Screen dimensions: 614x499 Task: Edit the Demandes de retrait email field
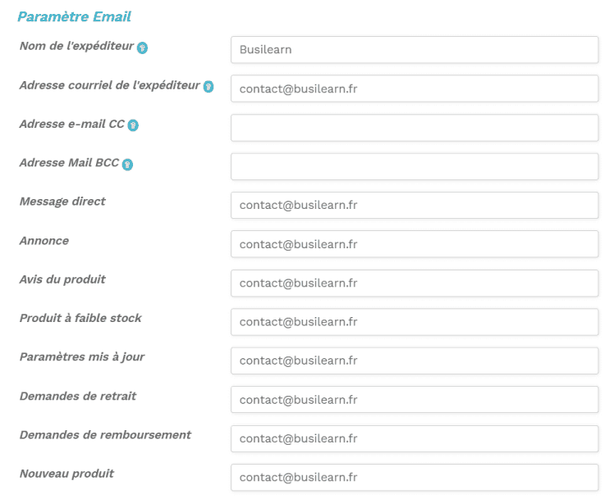415,399
